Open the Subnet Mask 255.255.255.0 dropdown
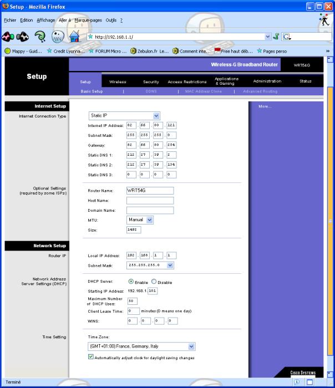Image resolution: width=335 pixels, height=388 pixels. click(x=150, y=265)
